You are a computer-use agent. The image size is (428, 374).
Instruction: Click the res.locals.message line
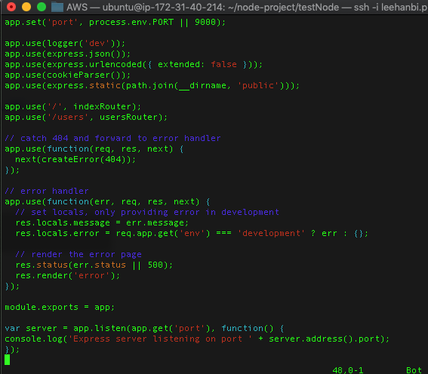[102, 222]
